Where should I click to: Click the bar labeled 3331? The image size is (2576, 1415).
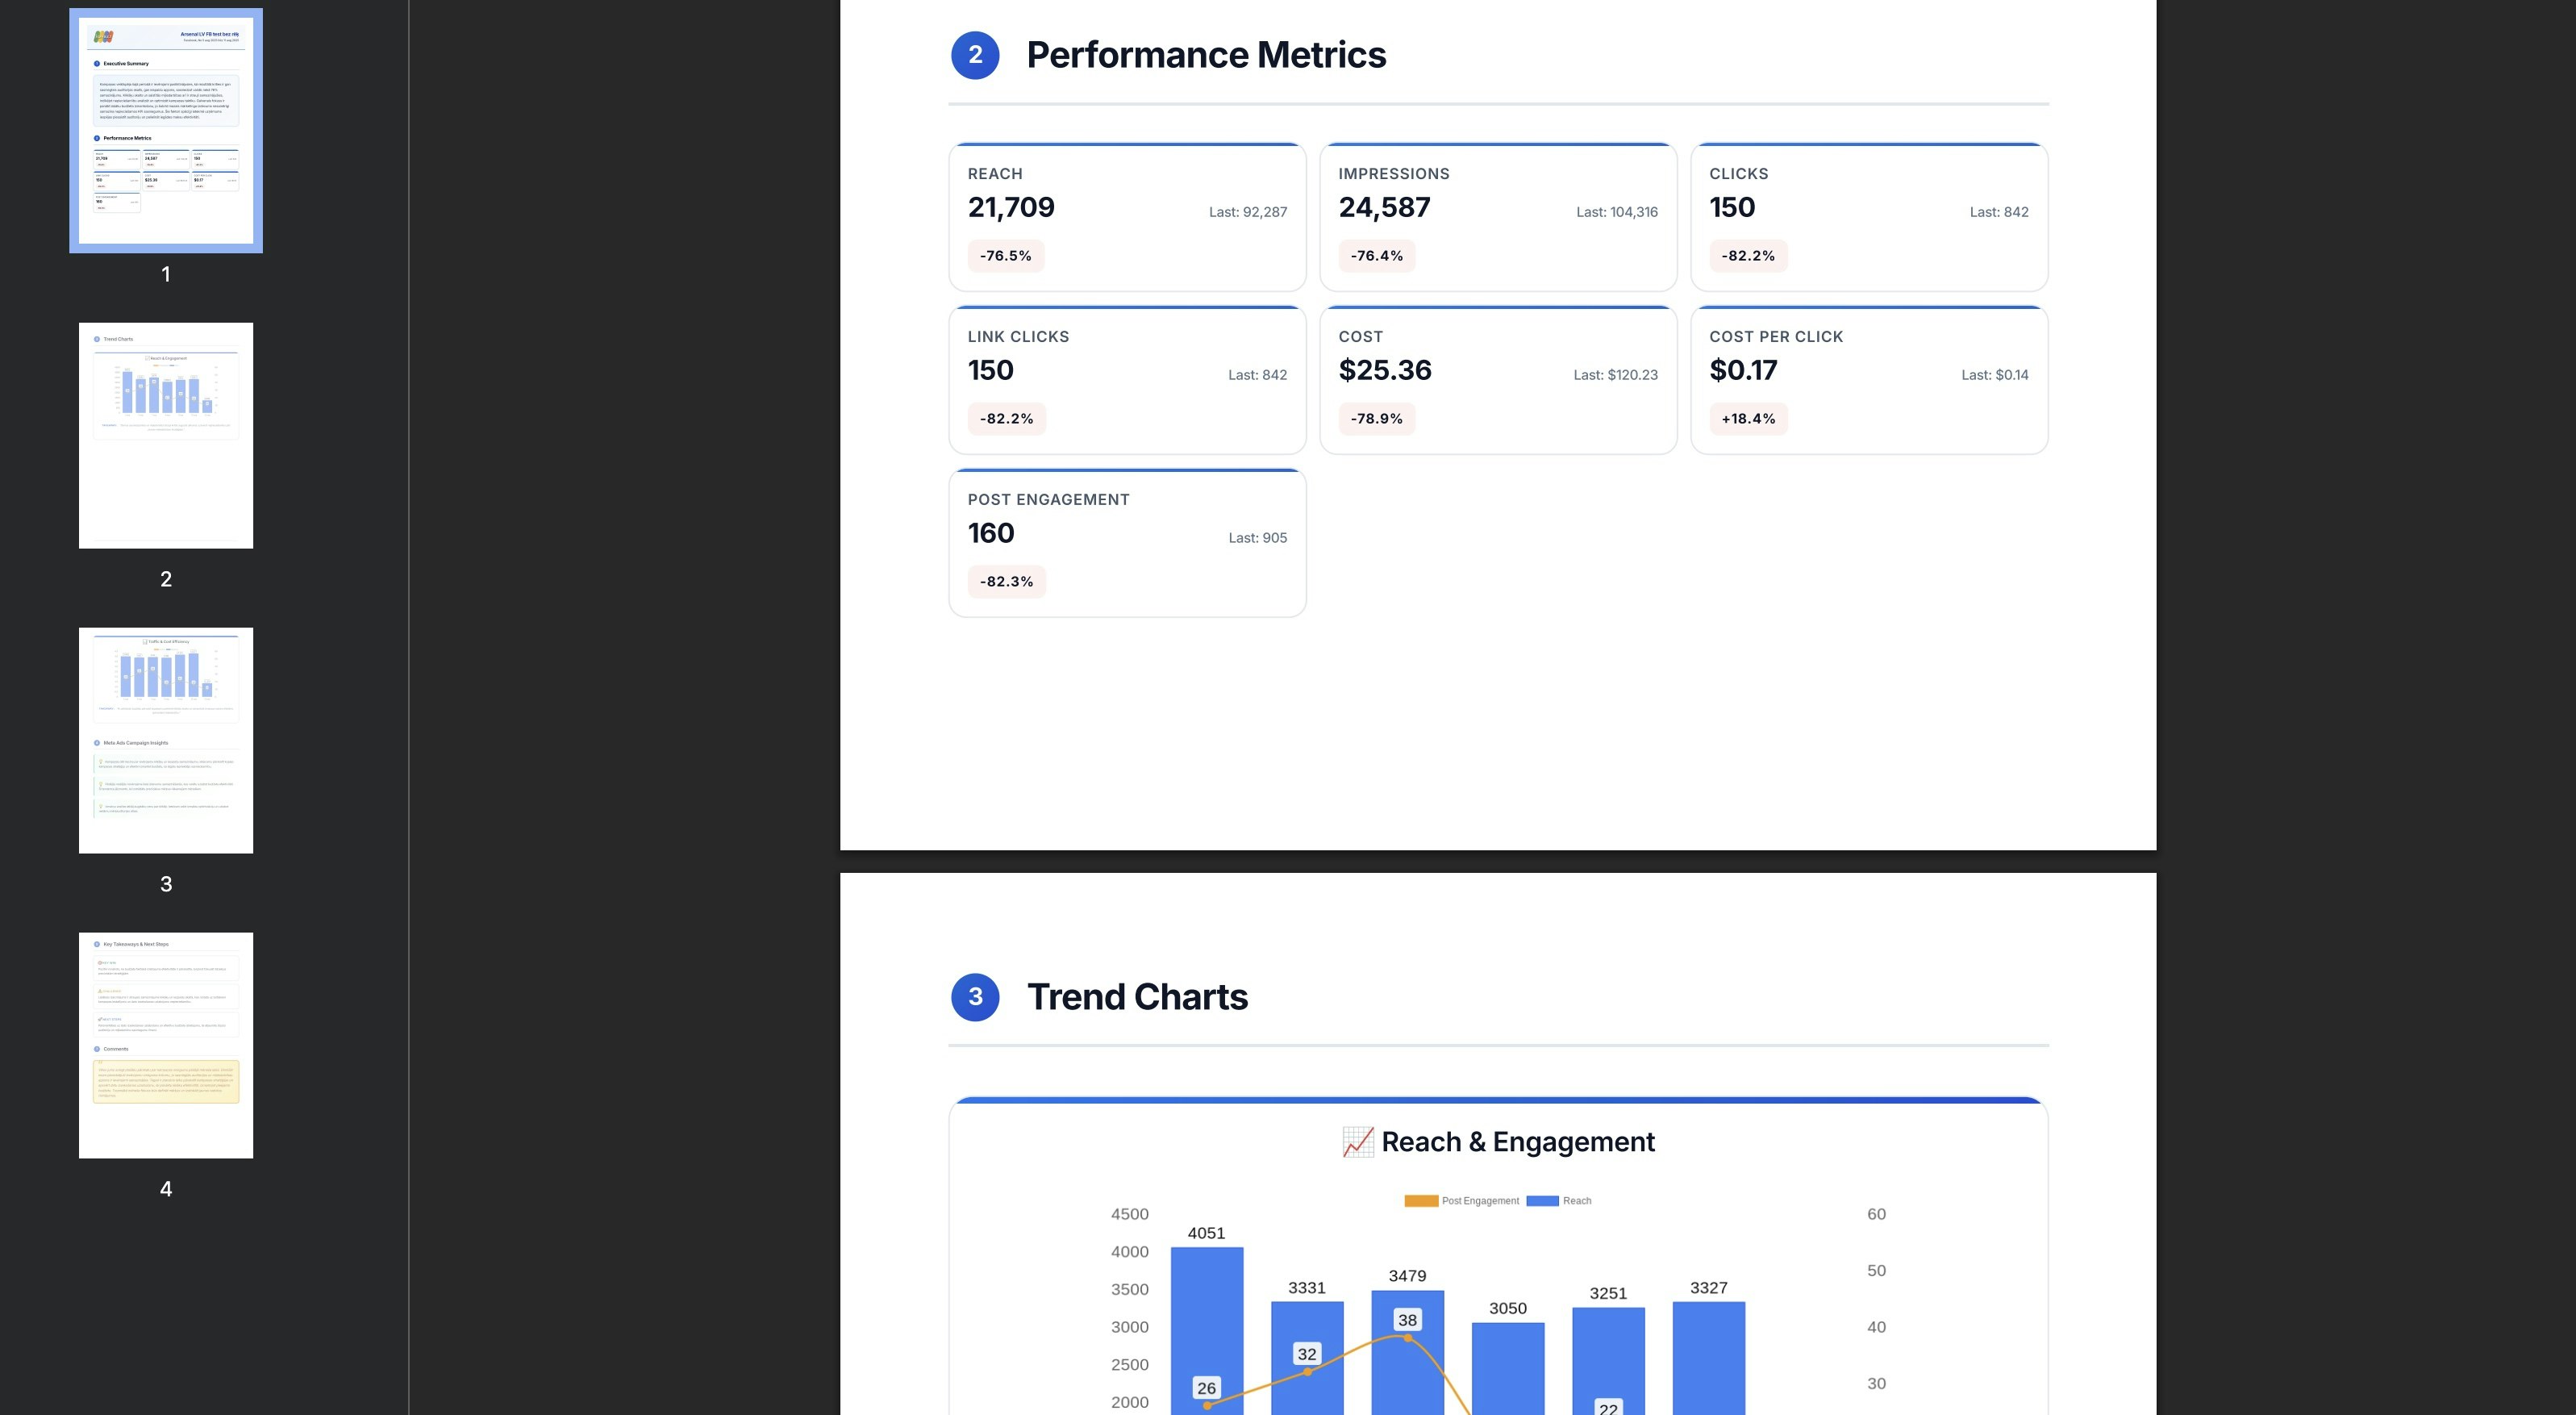(x=1307, y=1357)
